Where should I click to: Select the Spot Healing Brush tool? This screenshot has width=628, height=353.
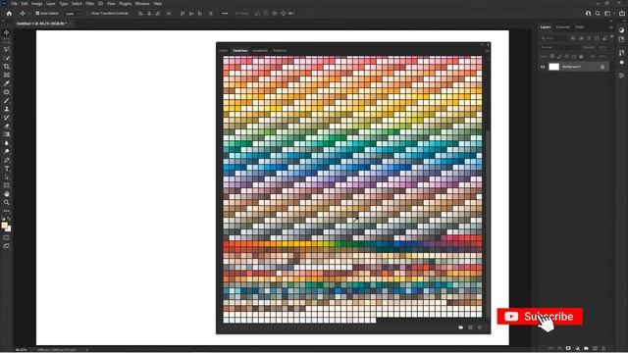click(7, 92)
